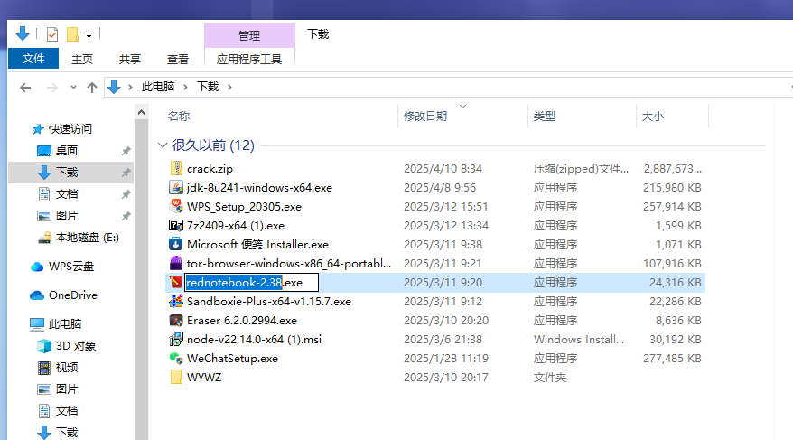Select the file Sandboxie-Plus-x64-v1.15.7.exe
This screenshot has width=793, height=440.
[269, 302]
